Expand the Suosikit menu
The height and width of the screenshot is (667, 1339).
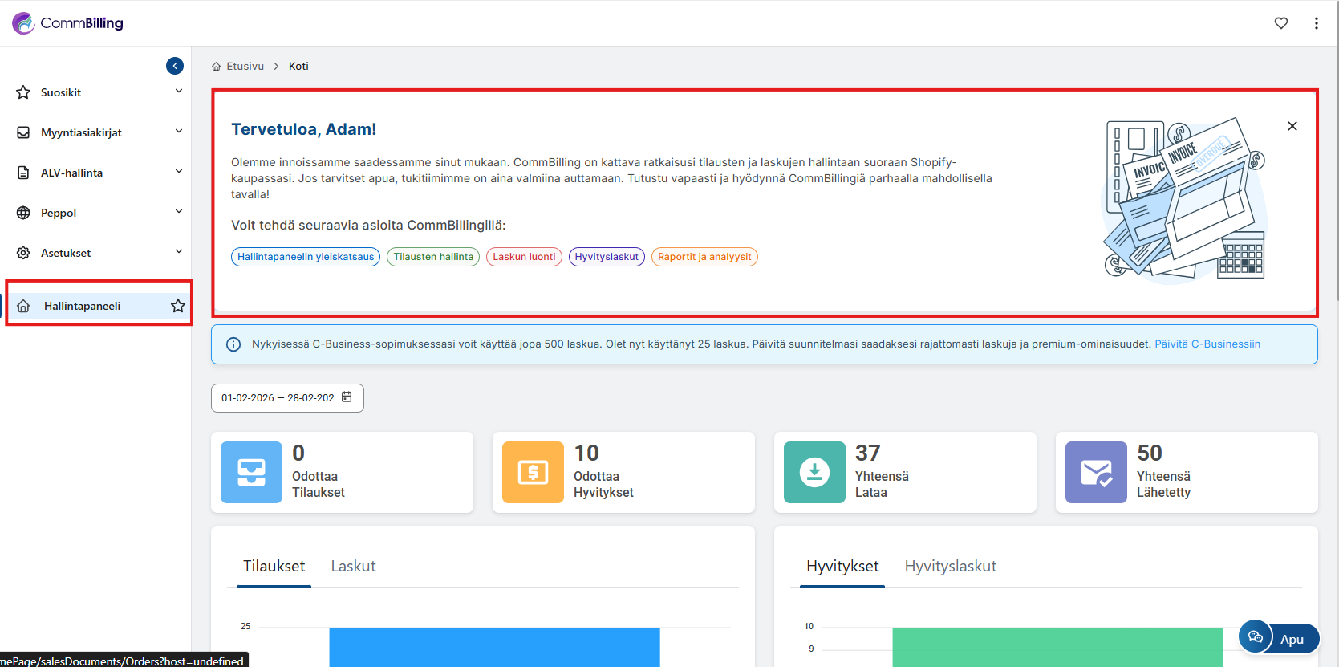(178, 92)
